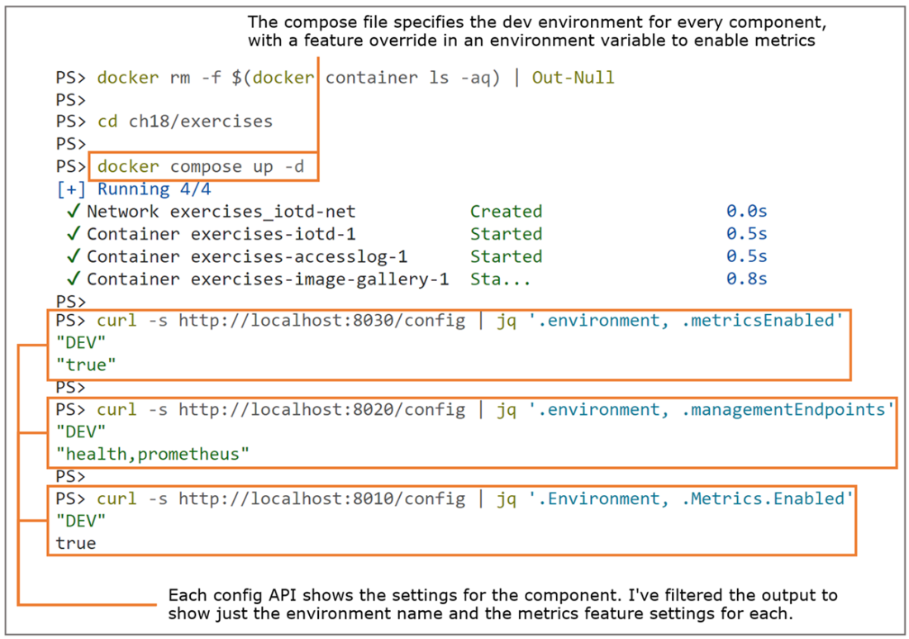Click the "health,prometheus" output line
Screen dimensions: 909x639
[x=153, y=454]
